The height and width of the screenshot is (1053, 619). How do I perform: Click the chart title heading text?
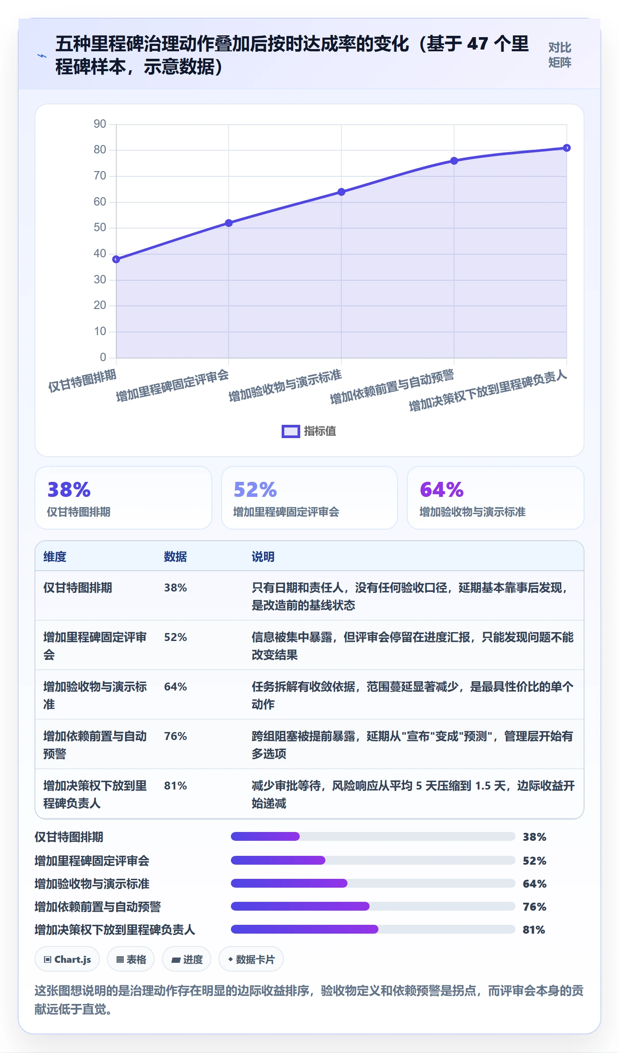292,55
